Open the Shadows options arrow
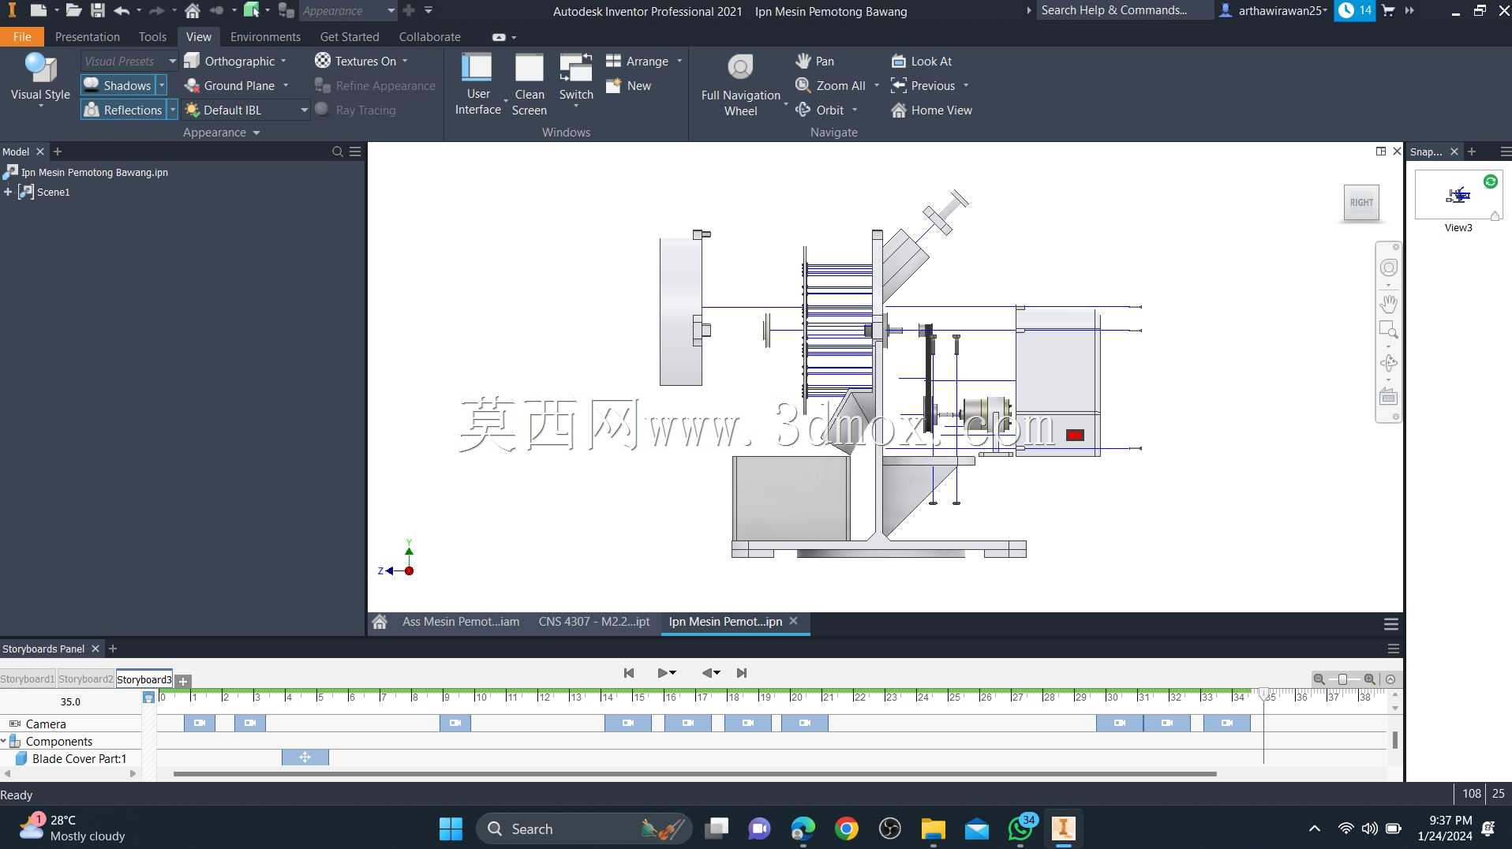This screenshot has height=849, width=1512. (162, 85)
